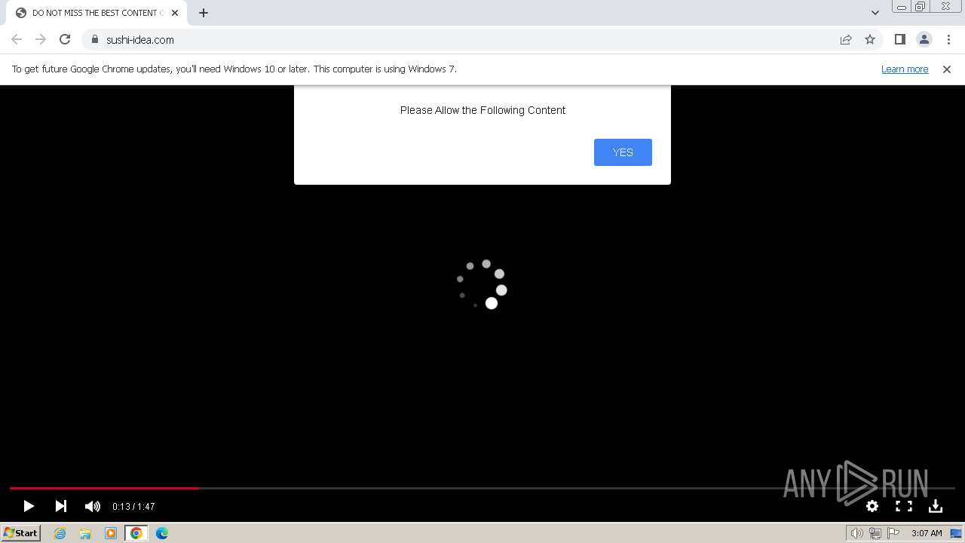Viewport: 965px width, 543px height.
Task: Open Learn more link about updates
Action: tap(905, 69)
